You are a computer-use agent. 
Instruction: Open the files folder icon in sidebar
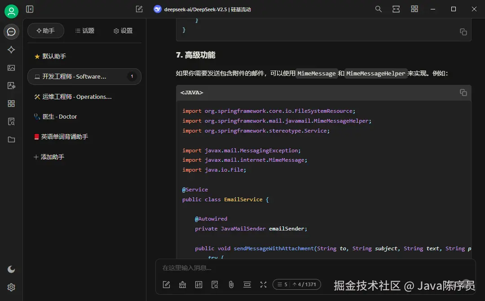(11, 140)
